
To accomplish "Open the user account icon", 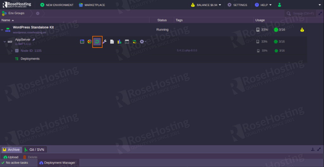I will (280, 5).
